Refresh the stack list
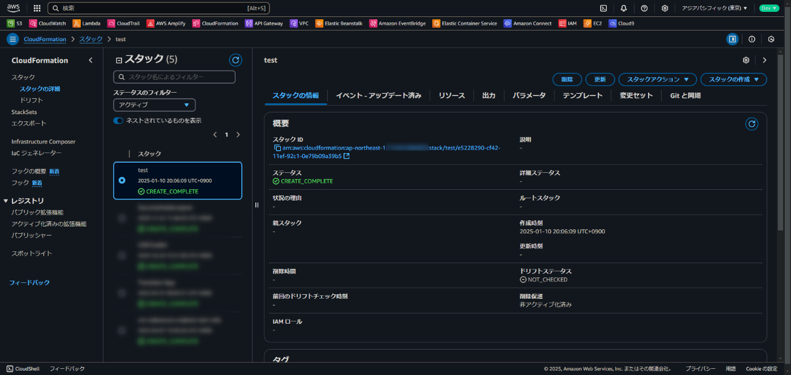 point(236,60)
